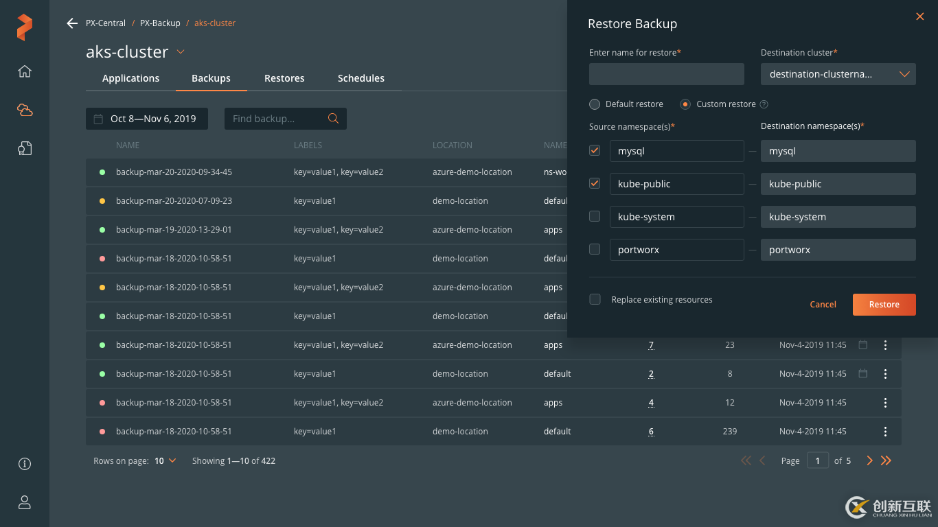Image resolution: width=938 pixels, height=527 pixels.
Task: Select the cloud backup icon in the sidebar
Action: coord(25,110)
